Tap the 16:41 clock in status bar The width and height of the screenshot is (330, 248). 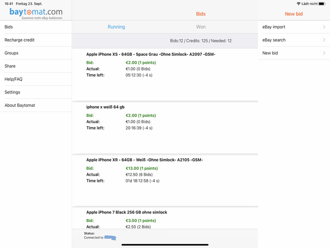(9, 4)
